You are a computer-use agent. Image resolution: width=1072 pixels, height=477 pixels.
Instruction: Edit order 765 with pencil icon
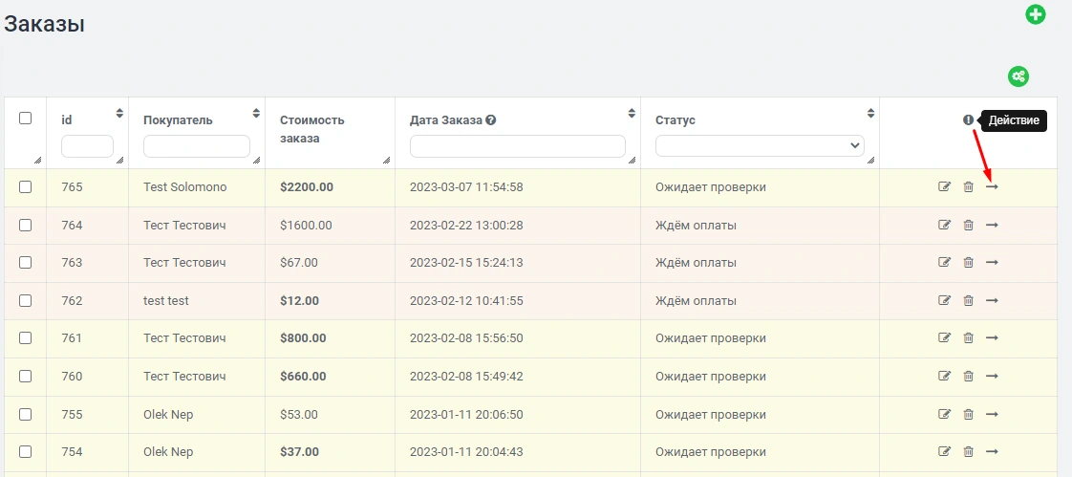[945, 187]
